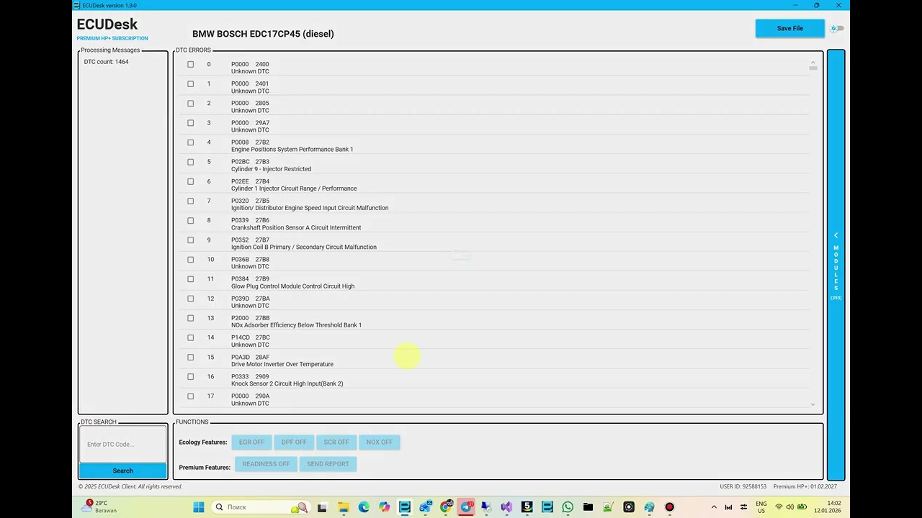Open WhatsApp from the taskbar
Viewport: 922px width, 518px height.
[x=568, y=507]
